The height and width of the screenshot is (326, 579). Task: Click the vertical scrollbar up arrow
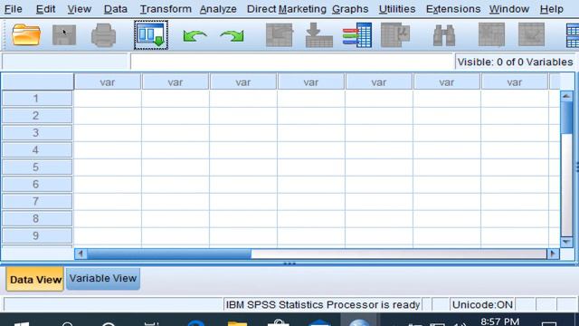(x=566, y=96)
